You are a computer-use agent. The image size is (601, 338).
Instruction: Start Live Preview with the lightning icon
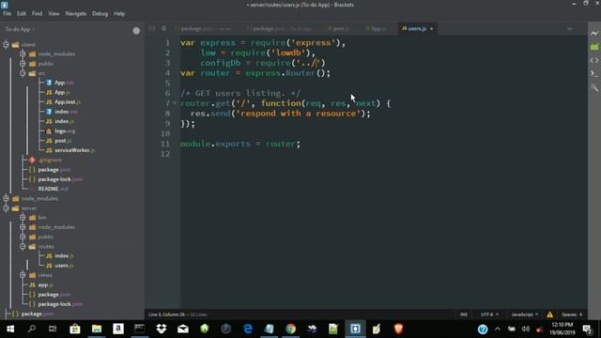(594, 33)
